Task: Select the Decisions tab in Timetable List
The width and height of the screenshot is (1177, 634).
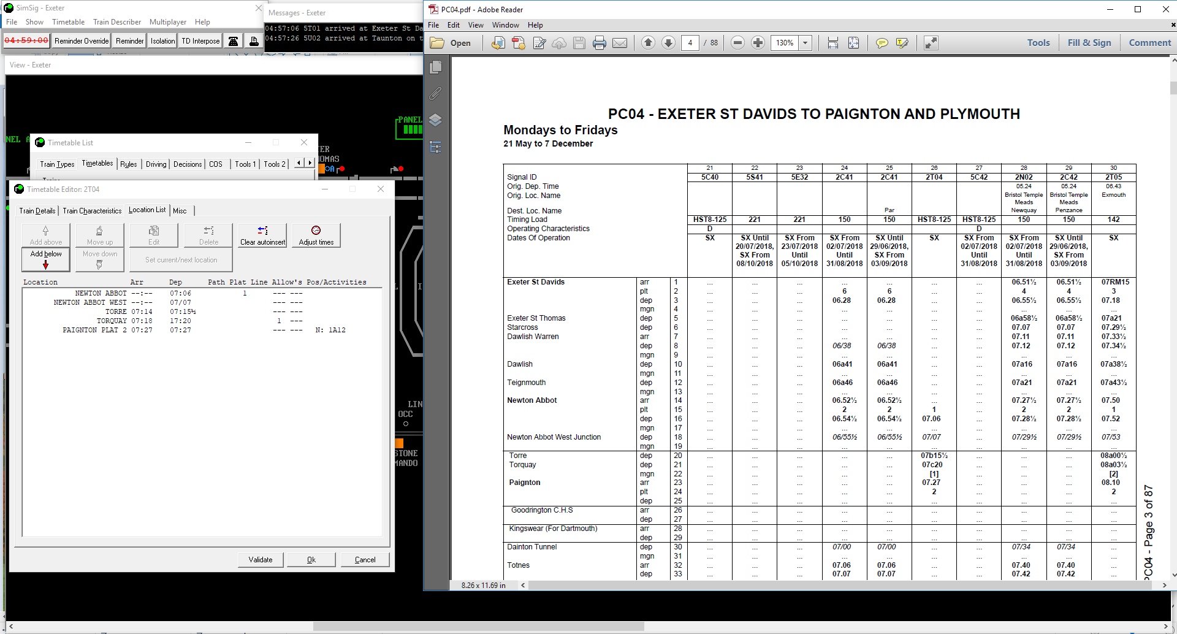Action: coord(188,164)
